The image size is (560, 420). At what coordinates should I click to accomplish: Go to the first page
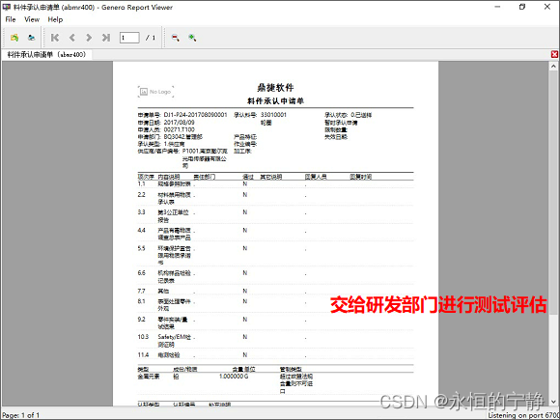coord(55,38)
